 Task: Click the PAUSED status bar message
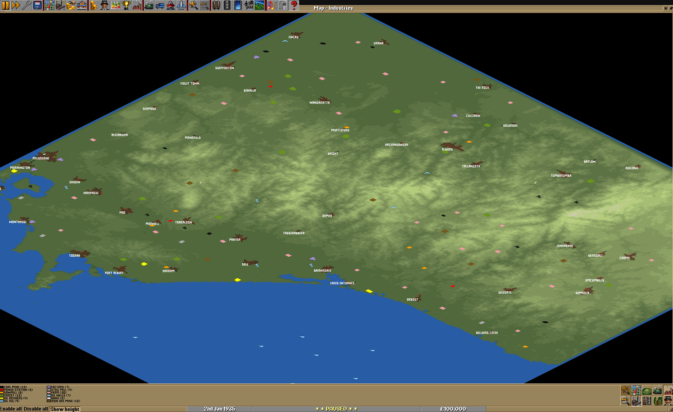point(336,409)
